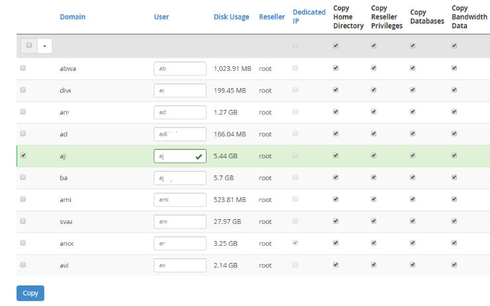Sort table by Domain column header
The image size is (490, 306).
point(72,17)
